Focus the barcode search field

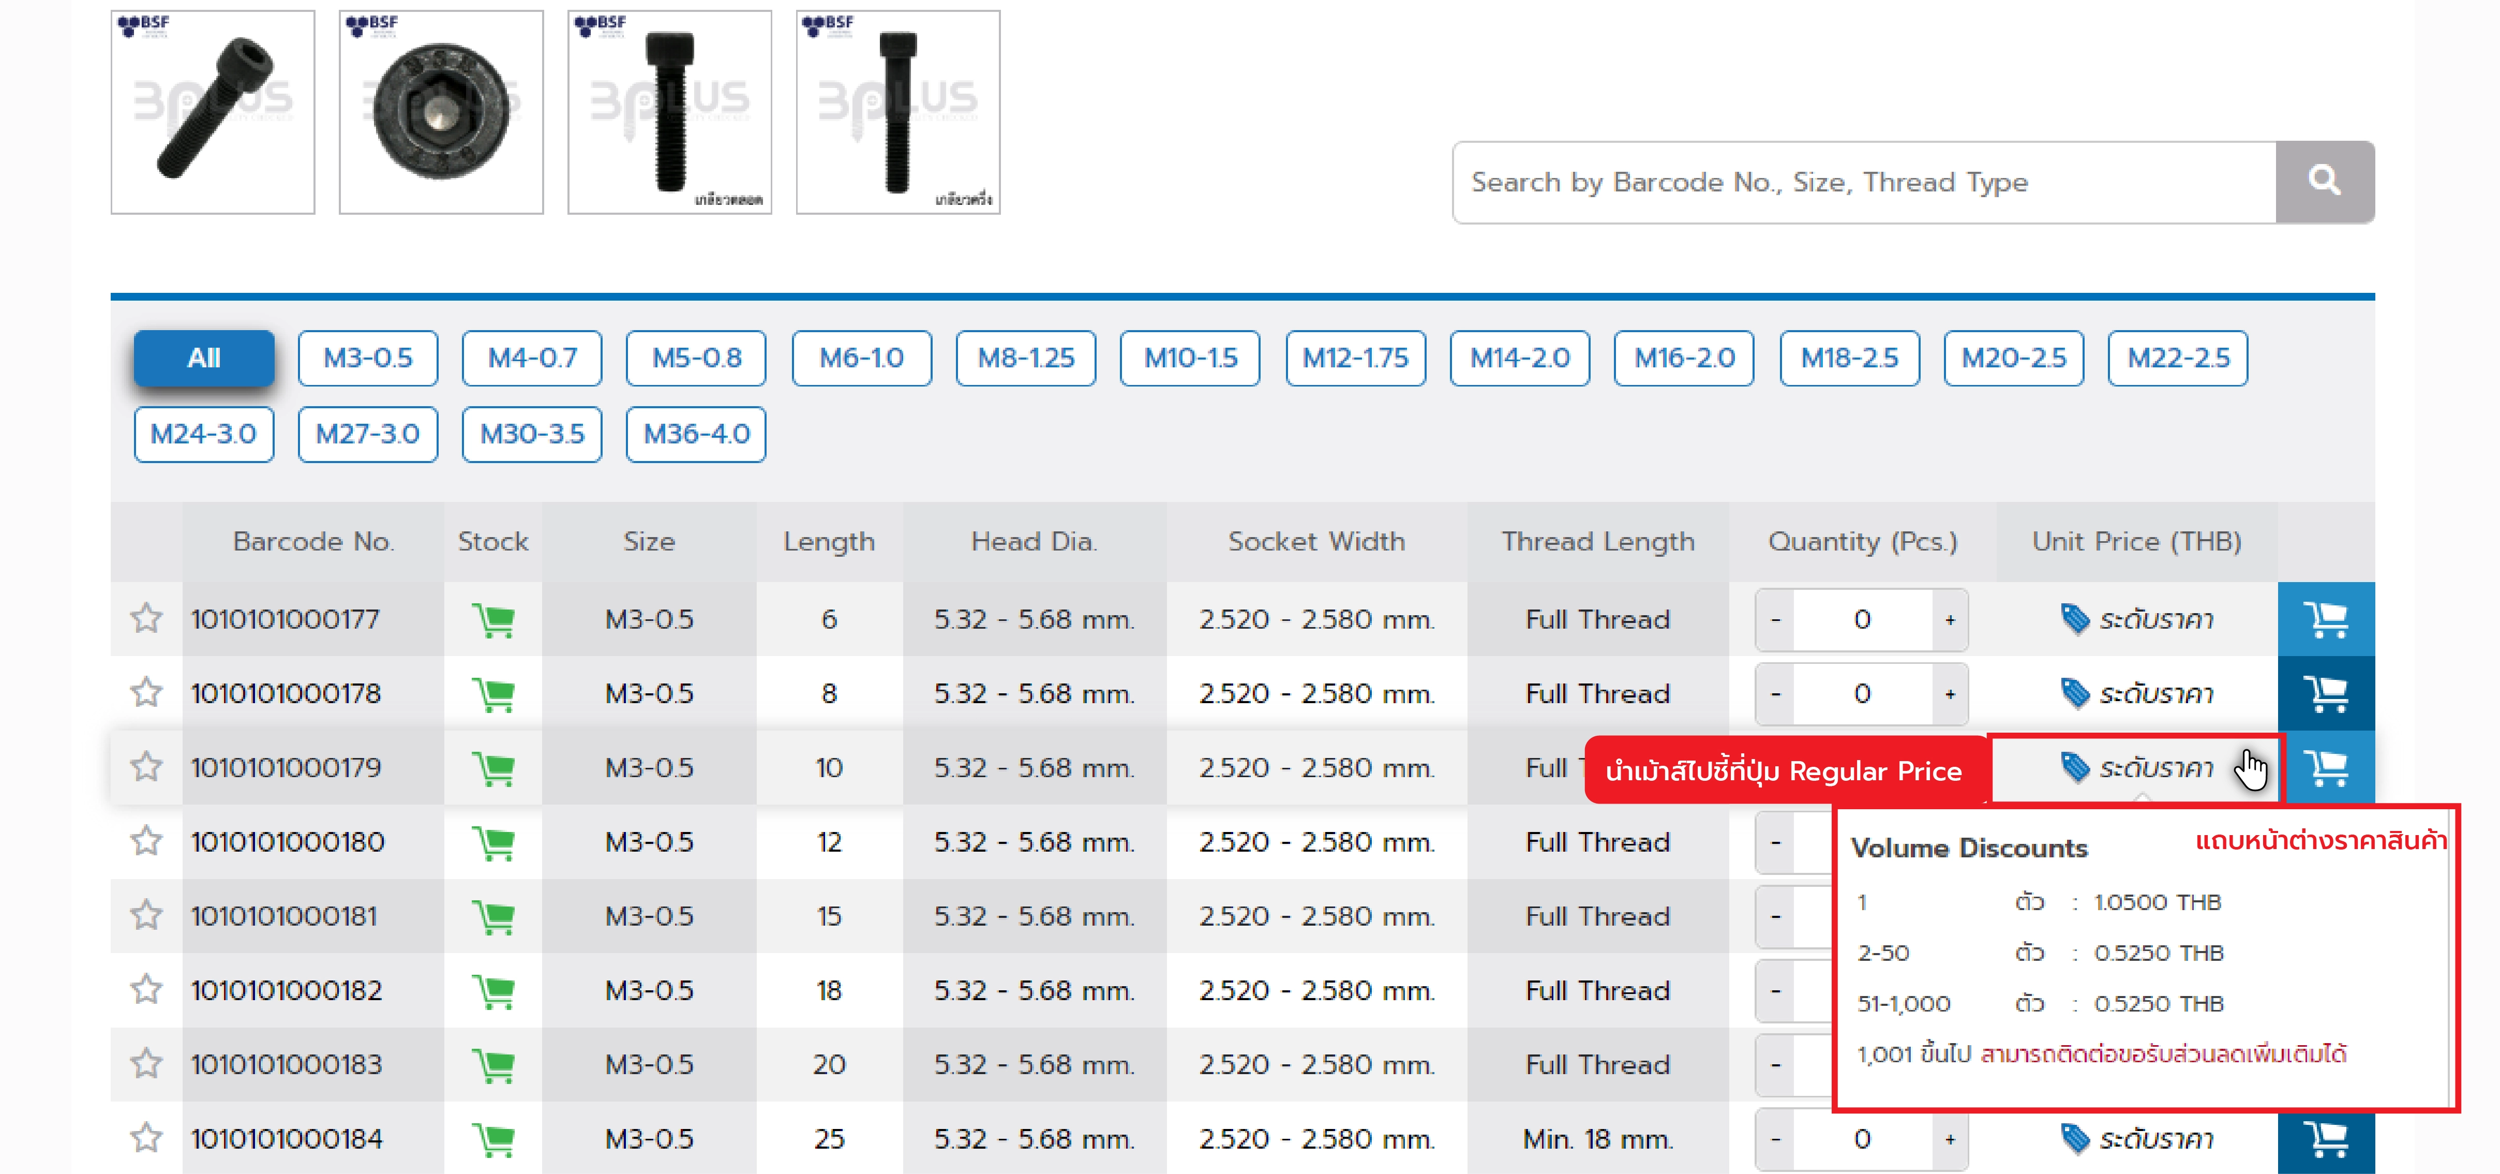pos(1862,182)
